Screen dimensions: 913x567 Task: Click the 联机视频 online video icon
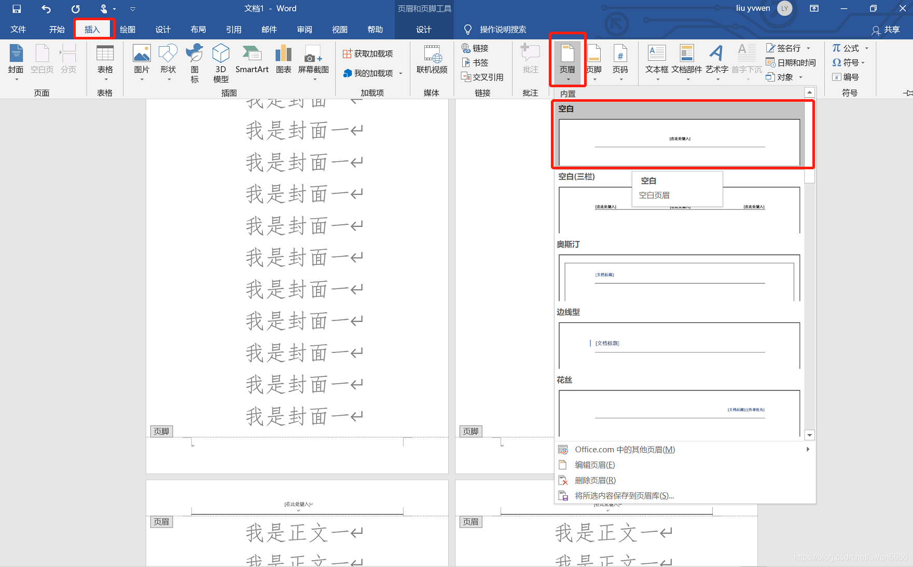432,59
